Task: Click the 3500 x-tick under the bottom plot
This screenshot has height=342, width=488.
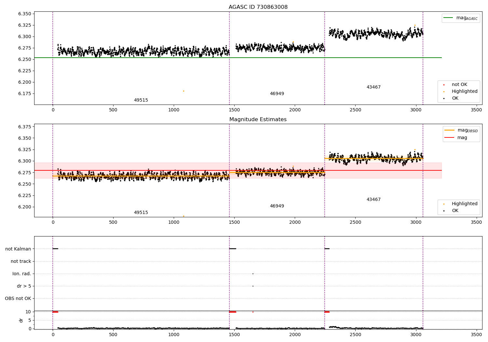Action: click(x=476, y=335)
